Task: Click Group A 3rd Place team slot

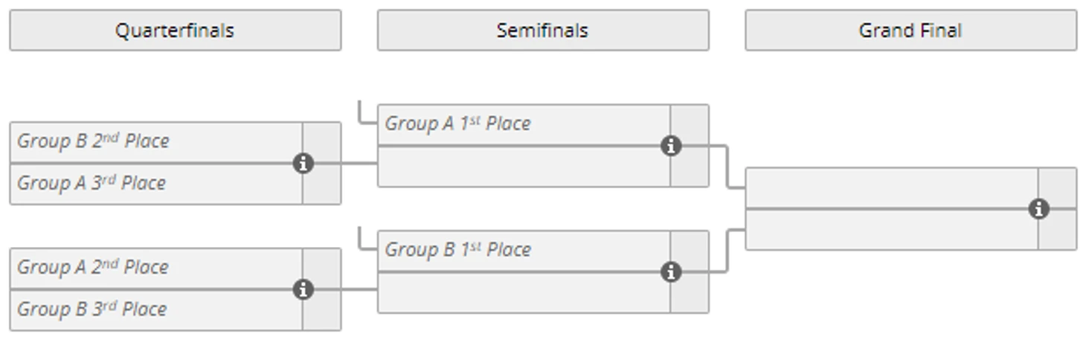Action: (x=156, y=184)
